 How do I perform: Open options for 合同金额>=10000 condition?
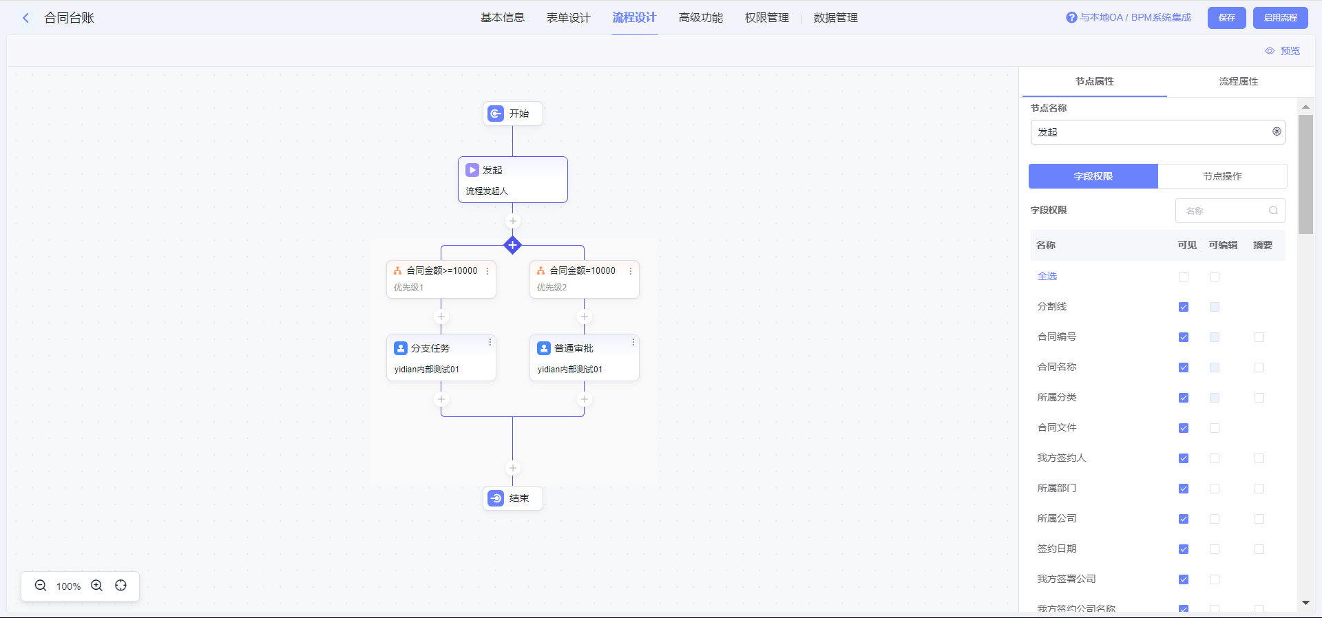pyautogui.click(x=487, y=271)
